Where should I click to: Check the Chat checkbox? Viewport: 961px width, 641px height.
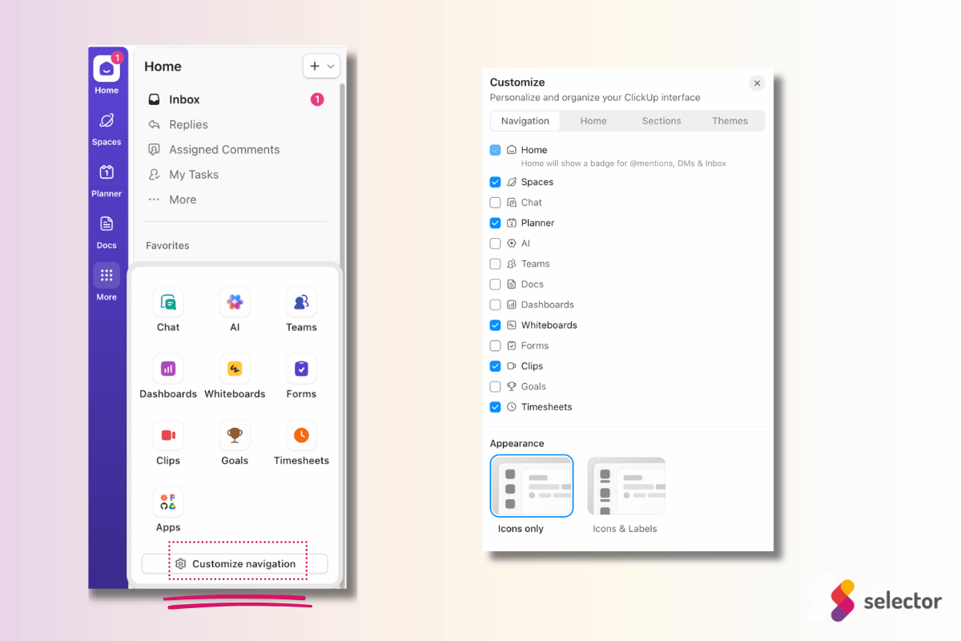point(495,203)
